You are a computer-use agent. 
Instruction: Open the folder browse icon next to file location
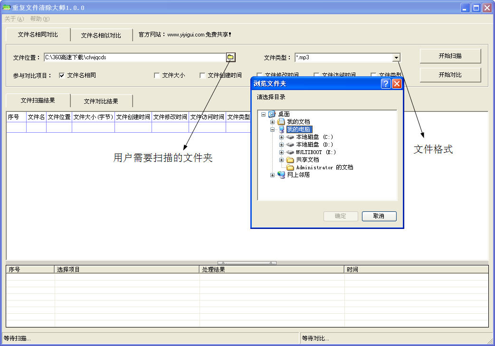pos(230,57)
